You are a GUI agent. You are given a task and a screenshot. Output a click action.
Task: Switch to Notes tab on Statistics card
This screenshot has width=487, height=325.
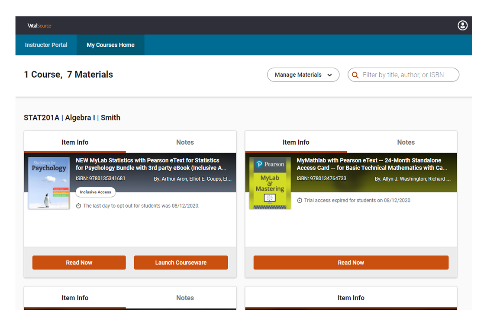tap(185, 142)
